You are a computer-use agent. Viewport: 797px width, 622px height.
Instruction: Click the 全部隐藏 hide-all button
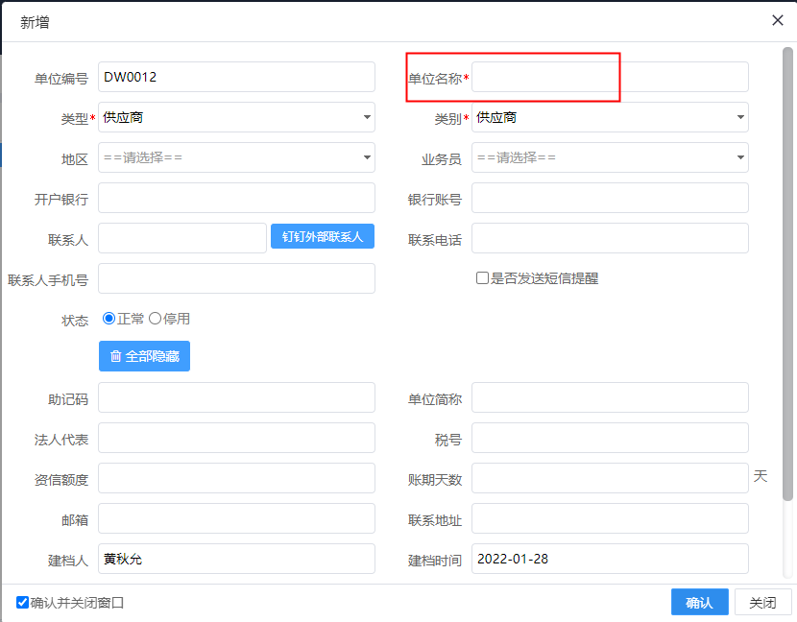click(x=144, y=355)
